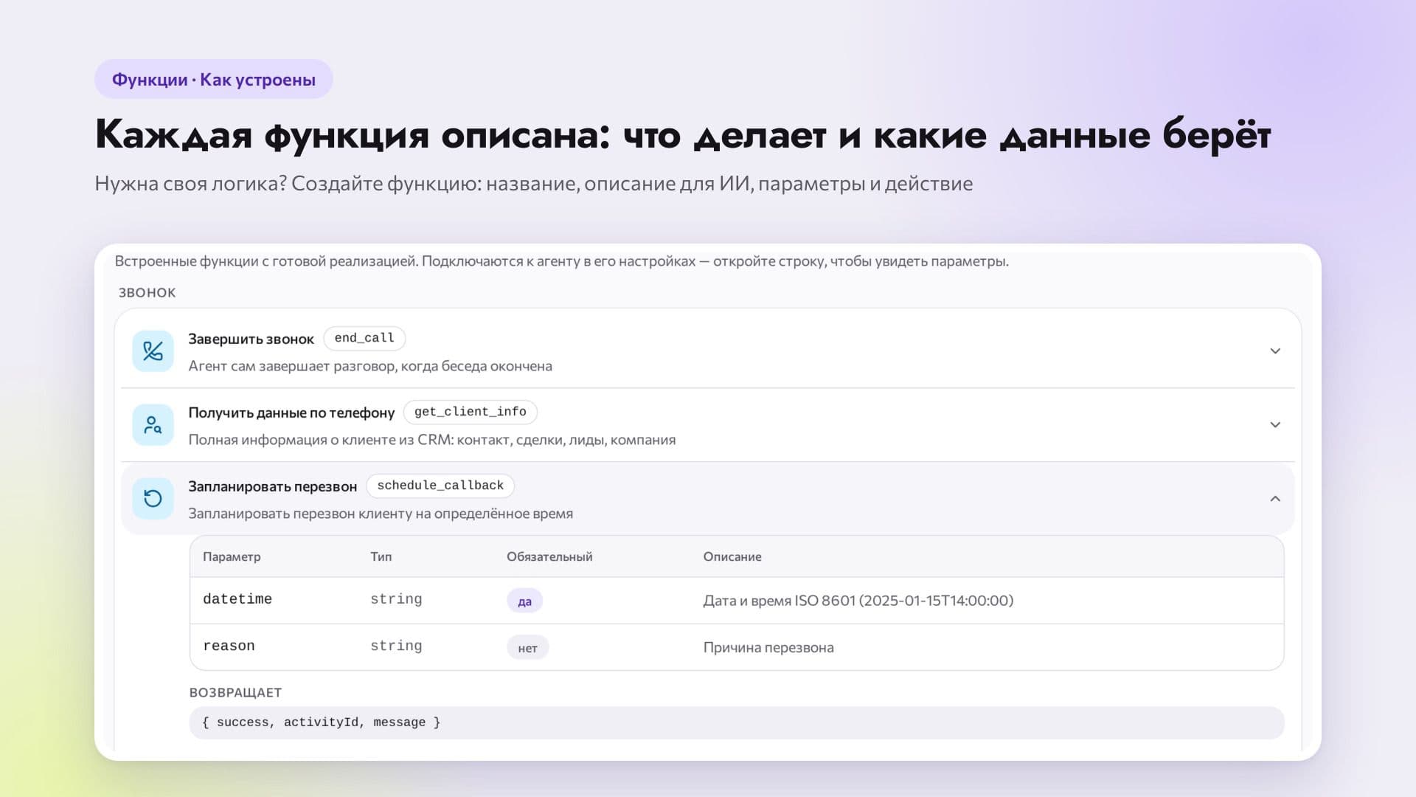Image resolution: width=1416 pixels, height=797 pixels.
Task: Expand the Получить данные по телефону chevron
Action: coord(1275,425)
